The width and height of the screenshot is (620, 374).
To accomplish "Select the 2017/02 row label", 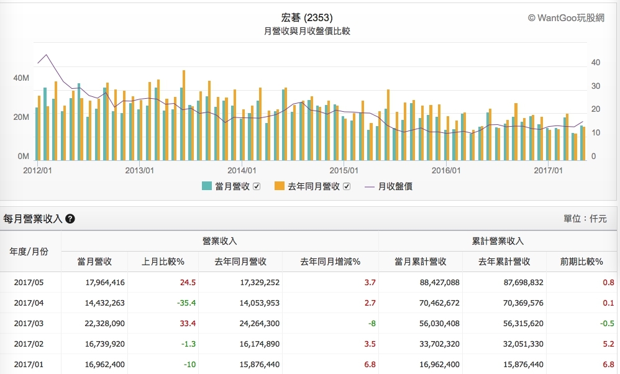I will coord(29,344).
